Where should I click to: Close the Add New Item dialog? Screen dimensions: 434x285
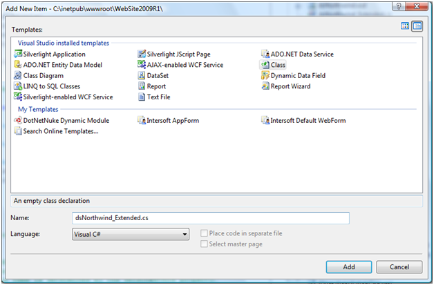tap(417, 6)
